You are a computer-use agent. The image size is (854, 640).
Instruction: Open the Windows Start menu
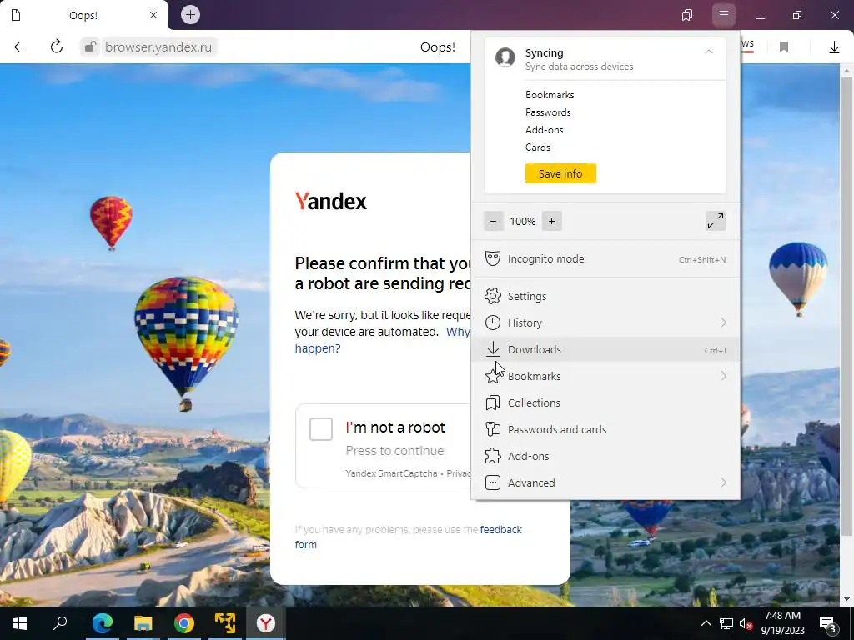click(20, 623)
